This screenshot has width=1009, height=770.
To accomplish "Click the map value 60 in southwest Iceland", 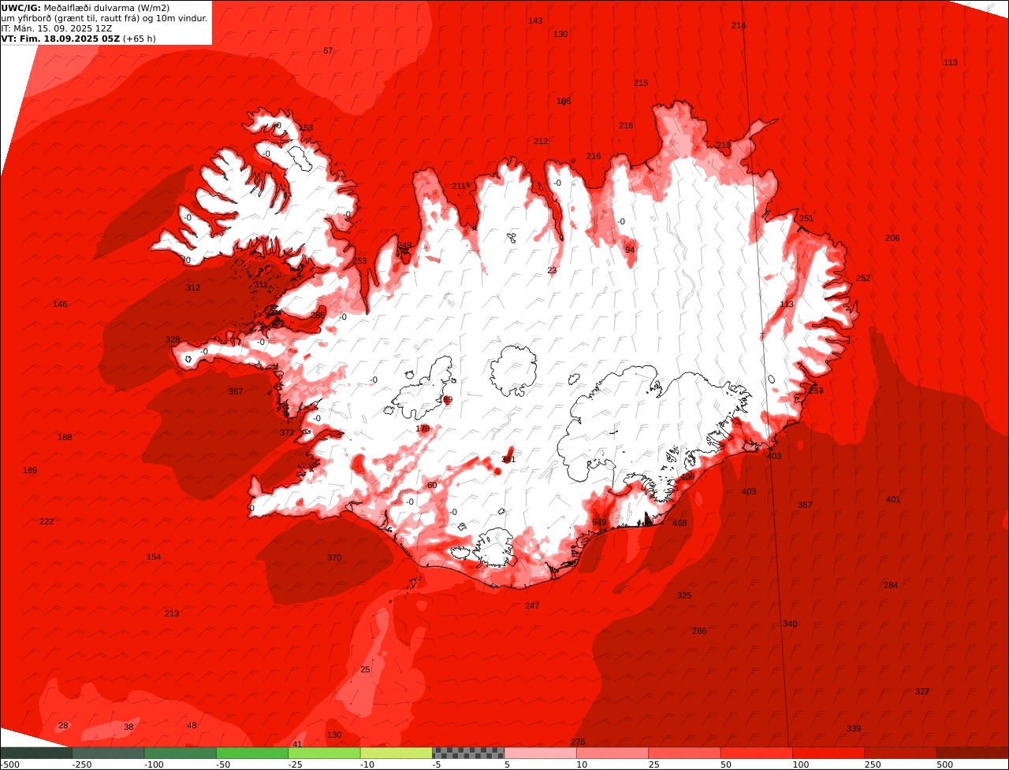I will (x=432, y=485).
